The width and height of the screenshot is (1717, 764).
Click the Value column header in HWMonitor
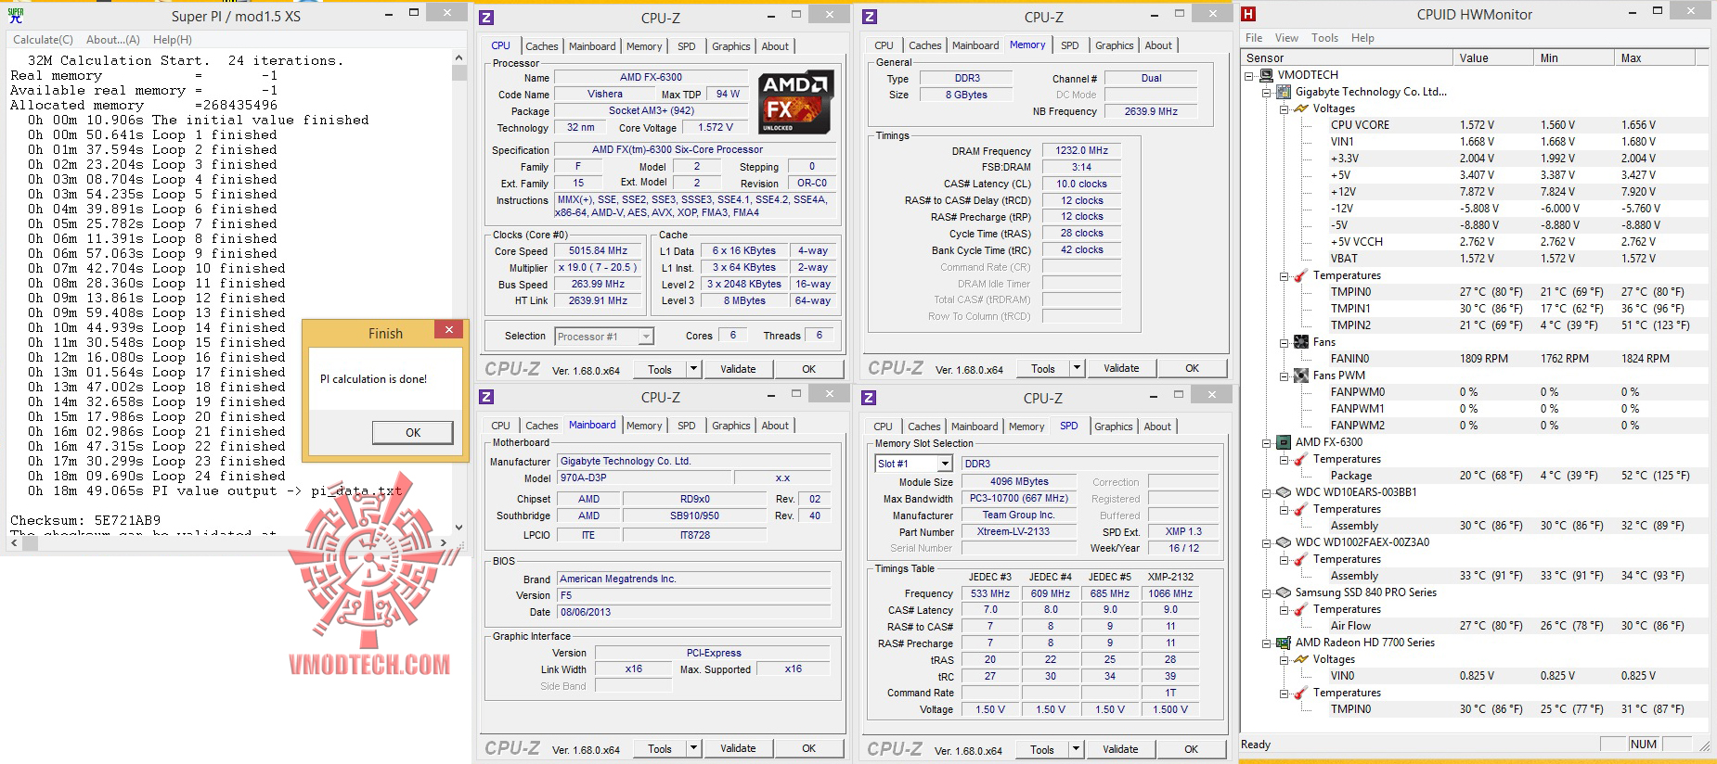coord(1493,57)
